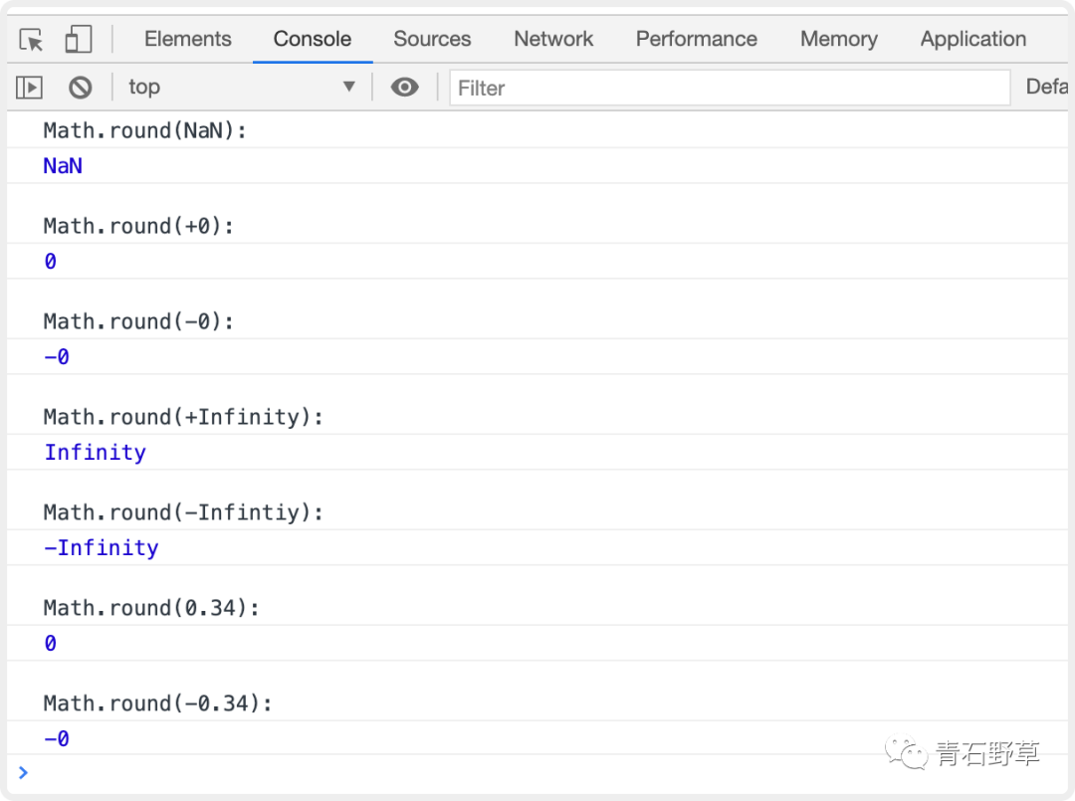Switch to the Network tab
The image size is (1075, 801).
pyautogui.click(x=553, y=39)
